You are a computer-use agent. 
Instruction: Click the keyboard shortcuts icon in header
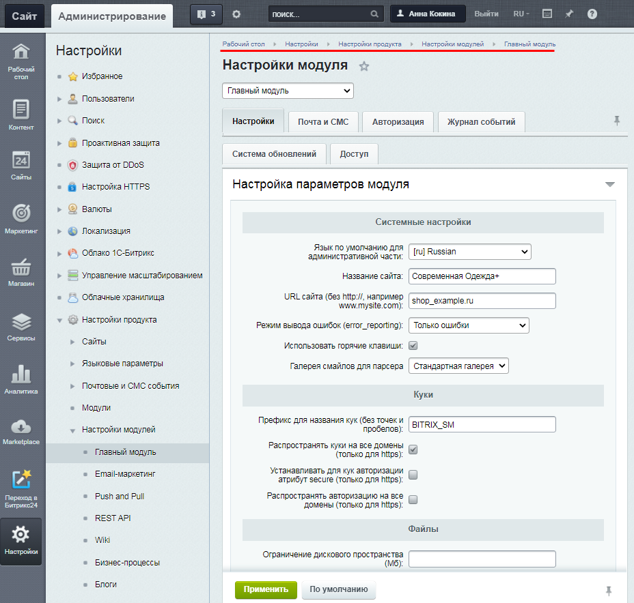pos(547,14)
